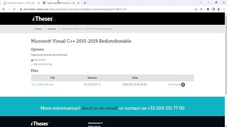Click the address bar URL

pyautogui.click(x=75, y=9)
